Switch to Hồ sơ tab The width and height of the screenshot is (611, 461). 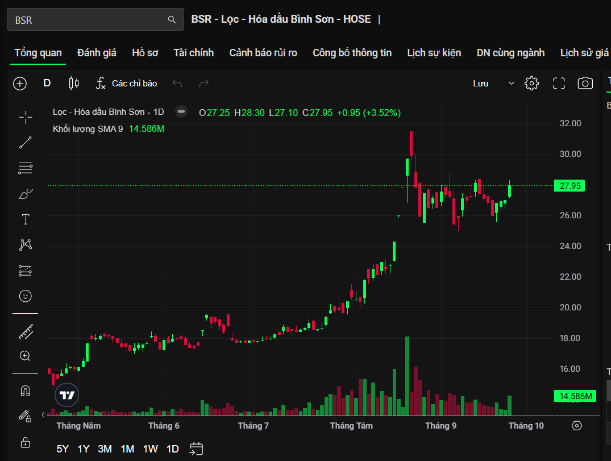pyautogui.click(x=145, y=53)
